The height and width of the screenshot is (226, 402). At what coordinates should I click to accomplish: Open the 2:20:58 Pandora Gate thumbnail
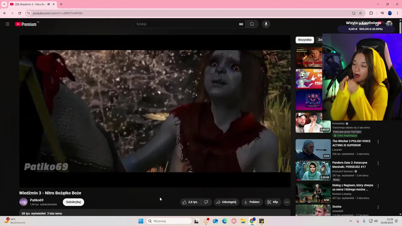click(313, 170)
